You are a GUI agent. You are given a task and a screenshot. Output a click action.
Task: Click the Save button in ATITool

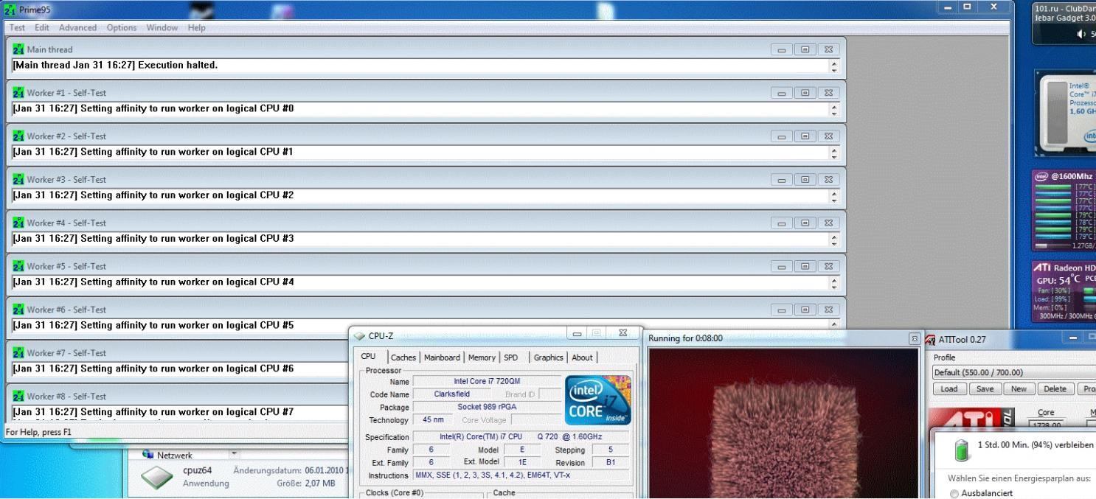click(x=984, y=389)
